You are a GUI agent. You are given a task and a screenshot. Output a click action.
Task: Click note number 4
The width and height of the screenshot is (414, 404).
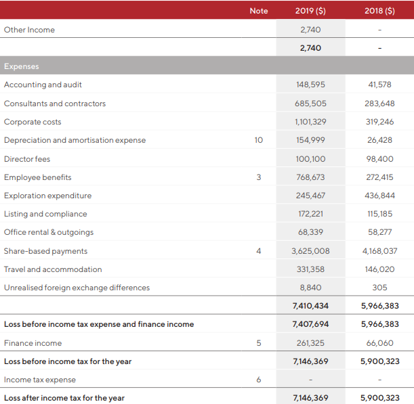coord(258,251)
